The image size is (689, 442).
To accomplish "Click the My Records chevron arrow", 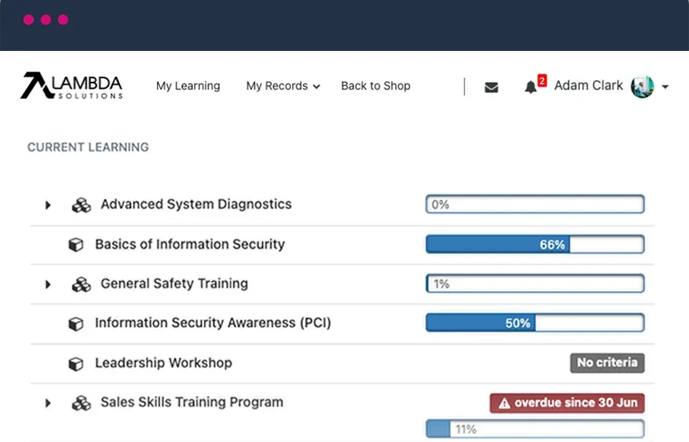I will click(316, 87).
